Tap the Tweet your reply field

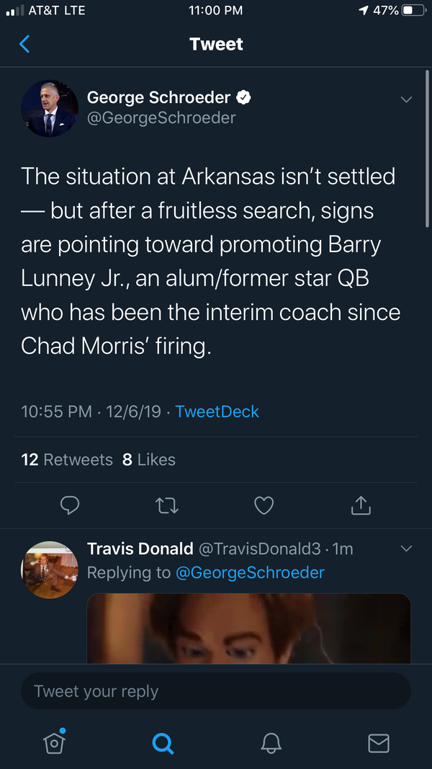pyautogui.click(x=216, y=691)
